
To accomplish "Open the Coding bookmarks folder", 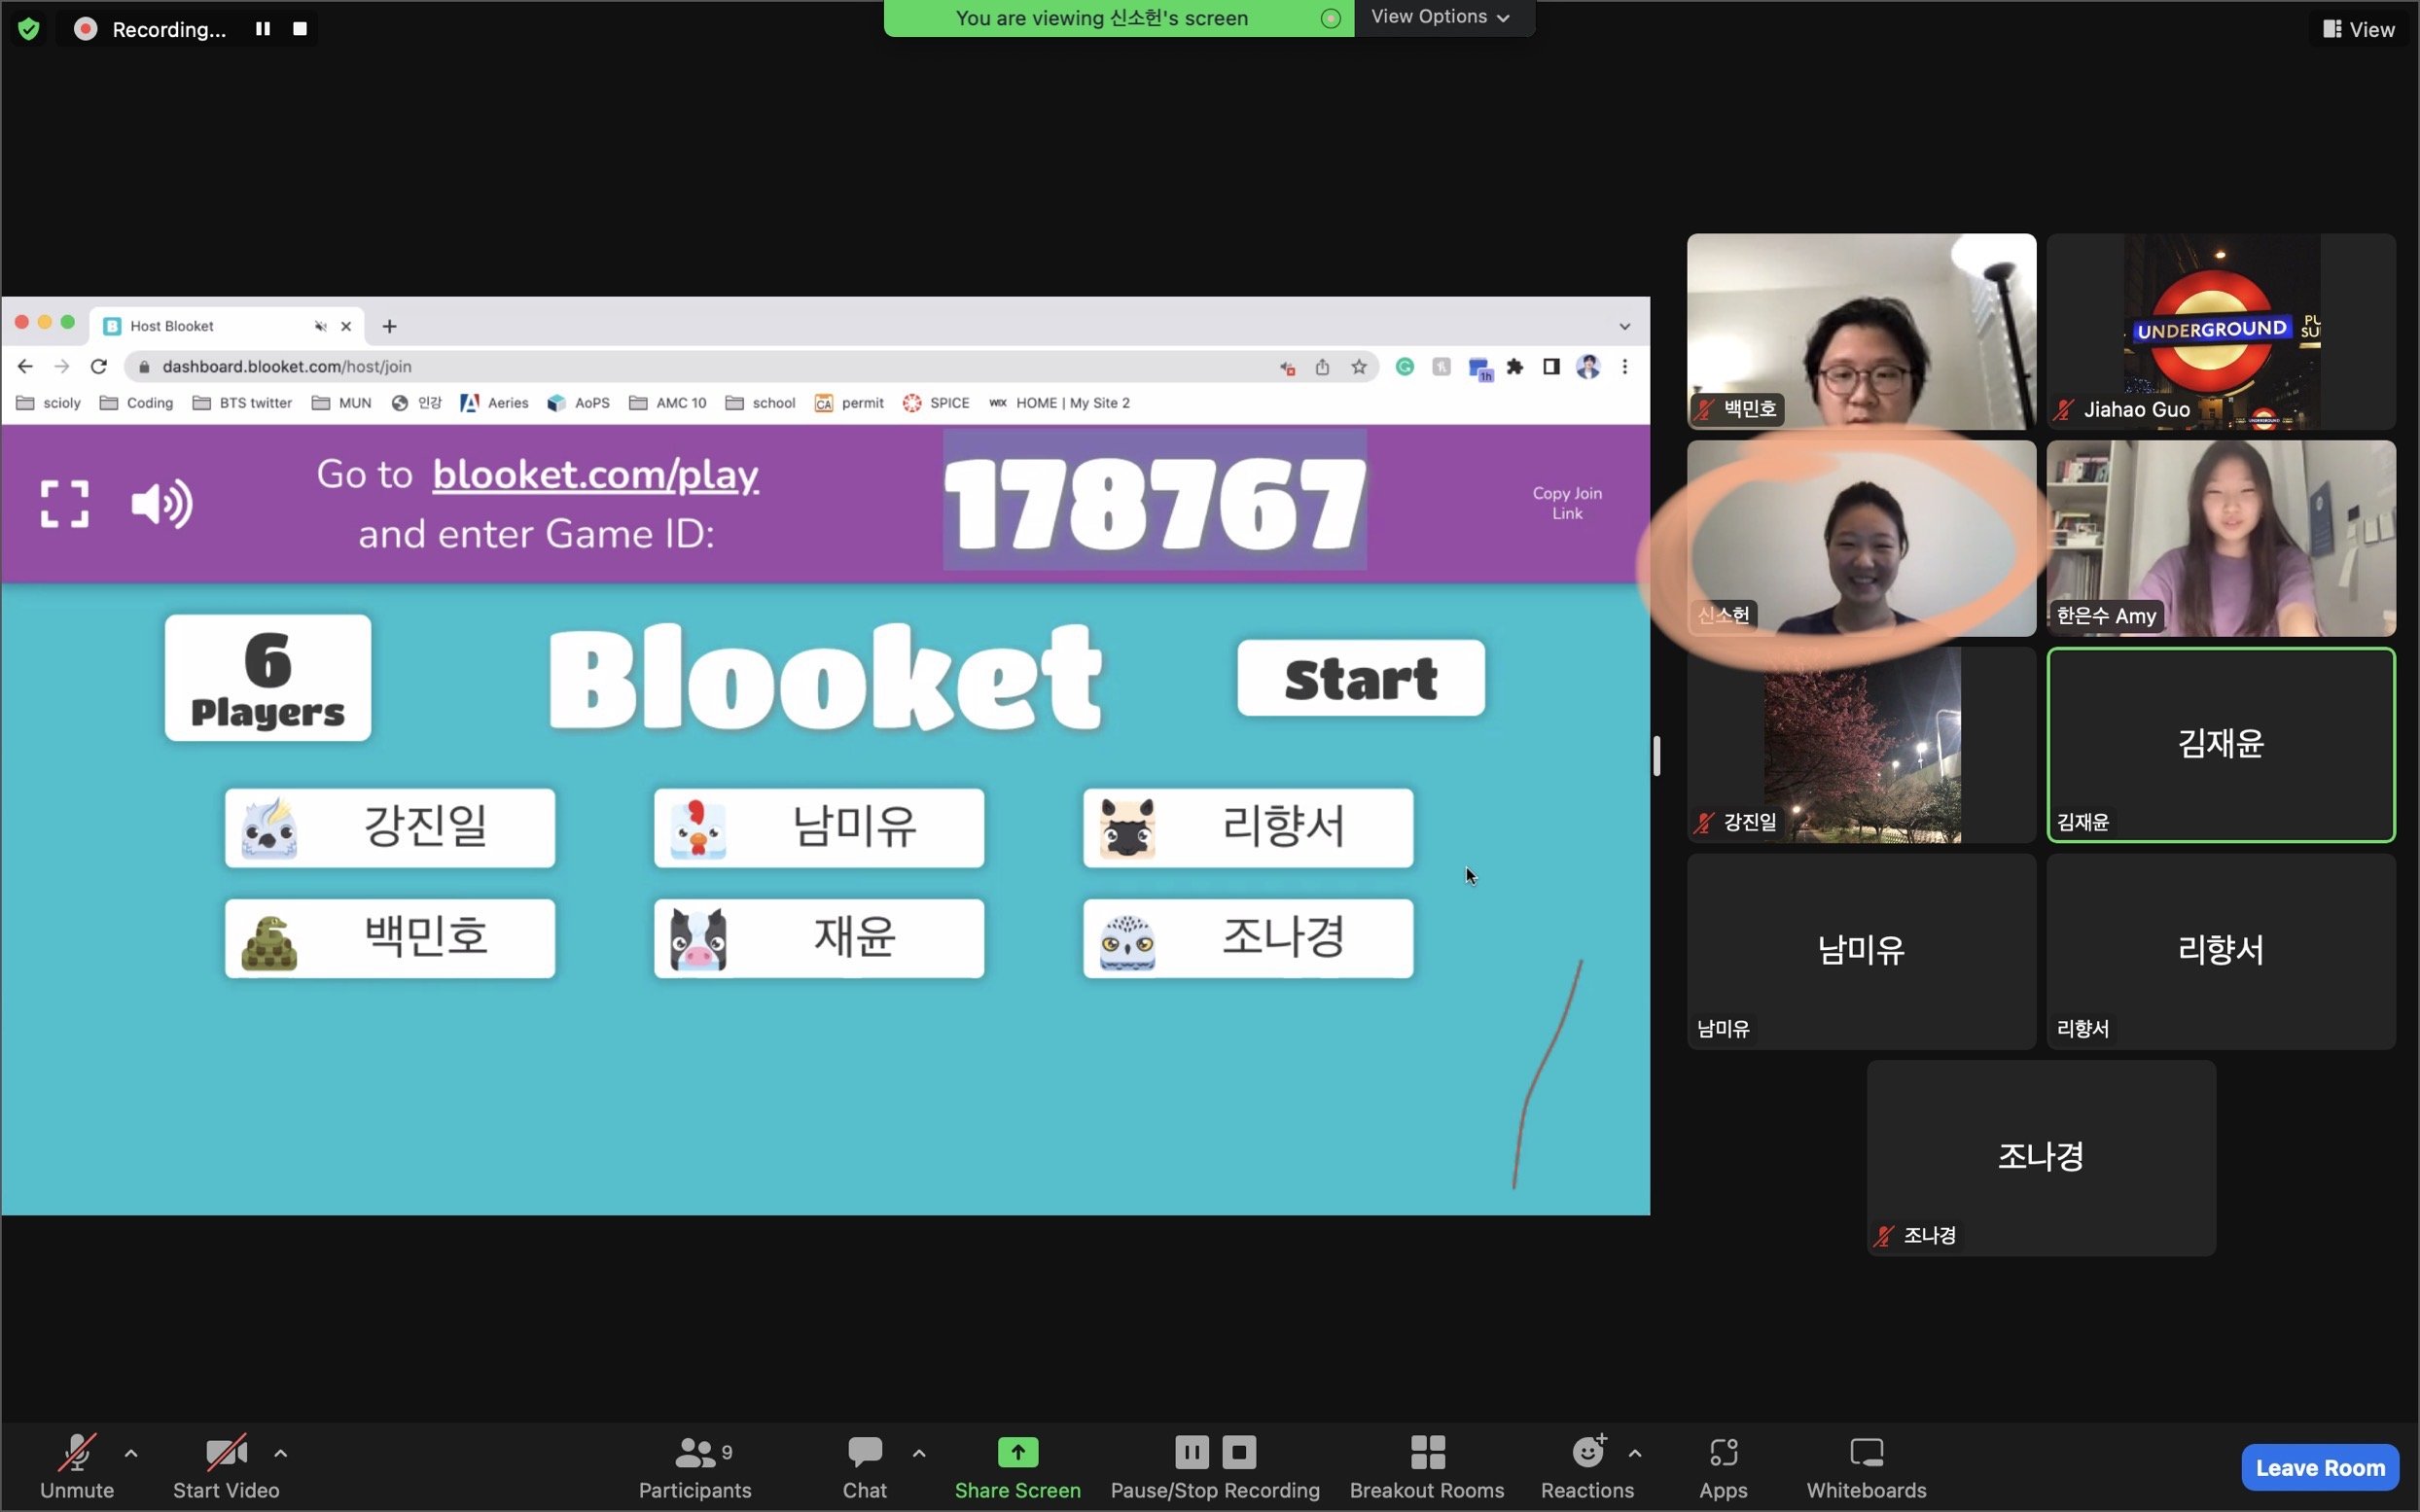I will point(136,403).
